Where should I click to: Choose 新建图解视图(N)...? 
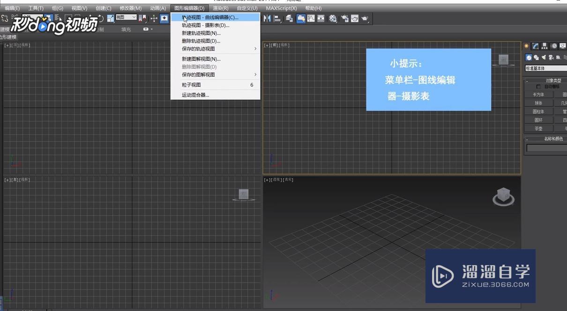pyautogui.click(x=216, y=59)
